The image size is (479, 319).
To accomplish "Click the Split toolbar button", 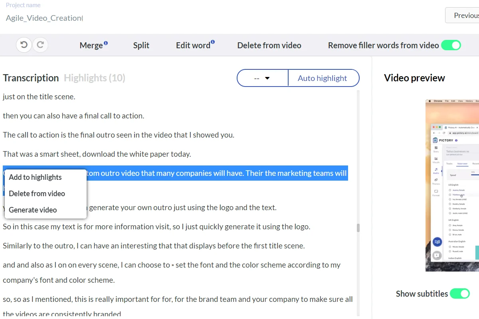I will pyautogui.click(x=141, y=45).
